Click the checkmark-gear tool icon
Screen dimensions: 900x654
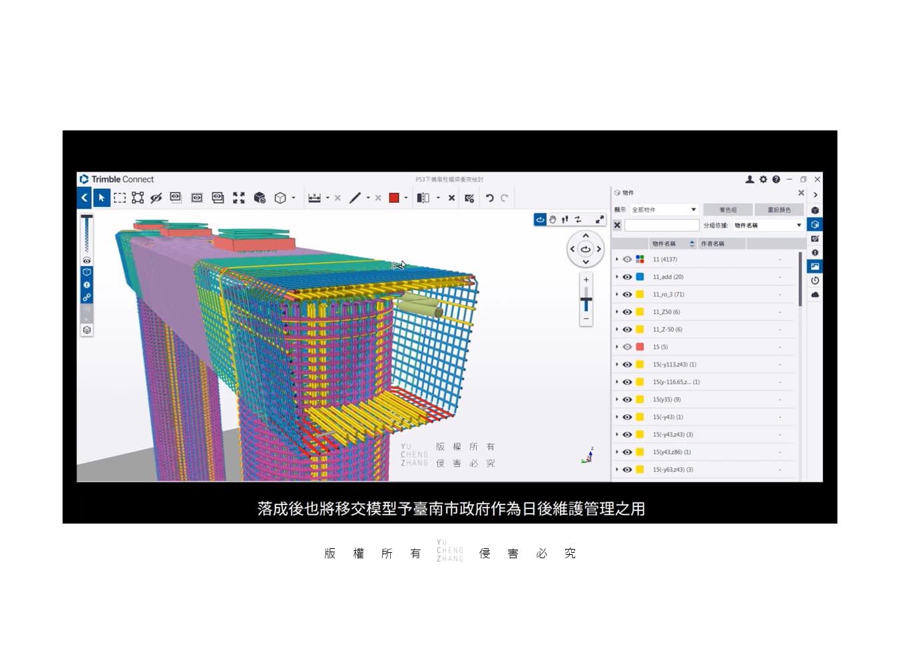tap(469, 198)
